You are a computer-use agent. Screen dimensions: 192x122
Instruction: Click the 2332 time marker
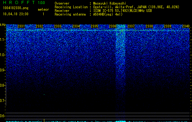[x=39, y=26]
